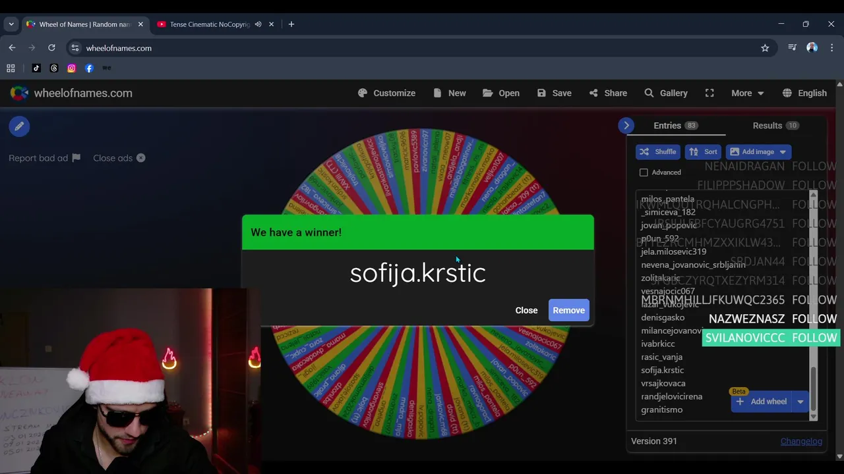Change language from English
Screen dimensions: 844x474
coord(804,93)
